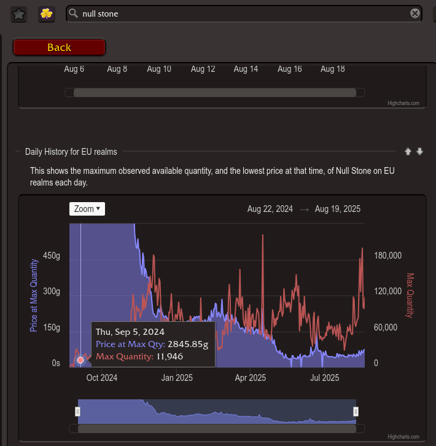Viewport: 436px width, 446px height.
Task: Click tooltip Max Quantity '11,946'
Action: click(169, 356)
